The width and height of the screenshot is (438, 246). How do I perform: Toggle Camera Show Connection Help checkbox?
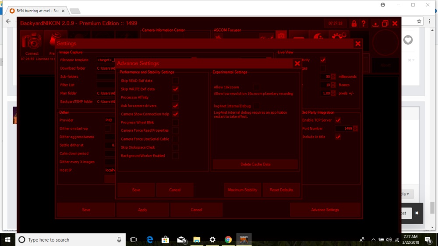point(175,114)
